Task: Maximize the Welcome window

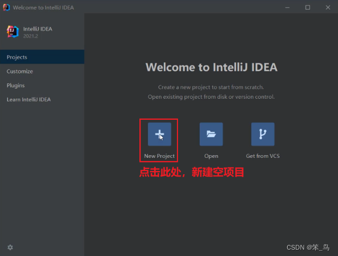Action: [307, 7]
